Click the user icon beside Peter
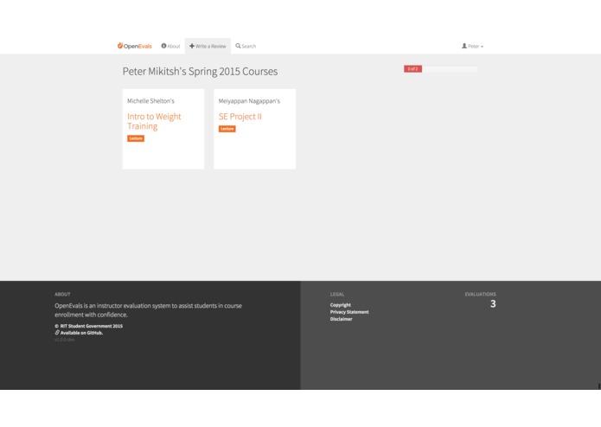This screenshot has height=427, width=601. [464, 46]
